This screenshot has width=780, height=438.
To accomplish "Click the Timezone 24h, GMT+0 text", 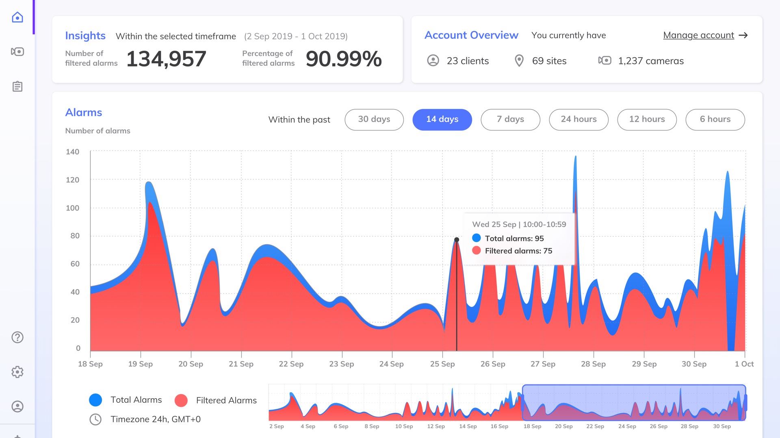I will [156, 419].
